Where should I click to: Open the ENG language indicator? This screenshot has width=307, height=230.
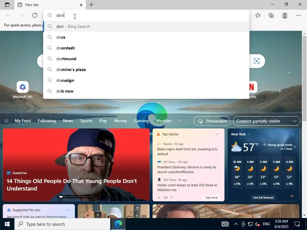(266, 224)
